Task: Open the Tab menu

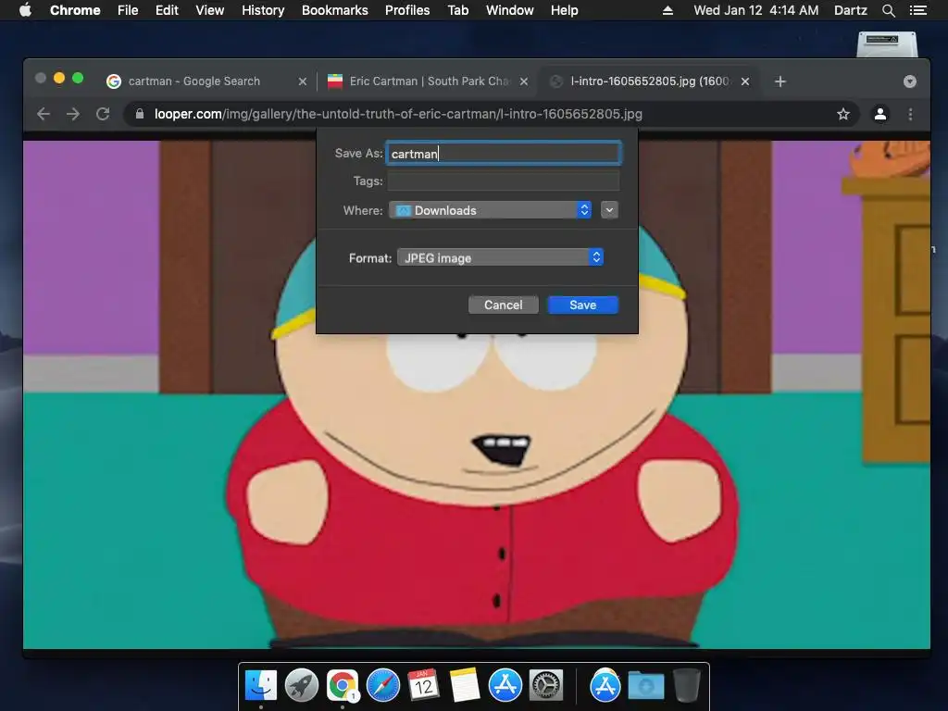Action: pyautogui.click(x=457, y=10)
